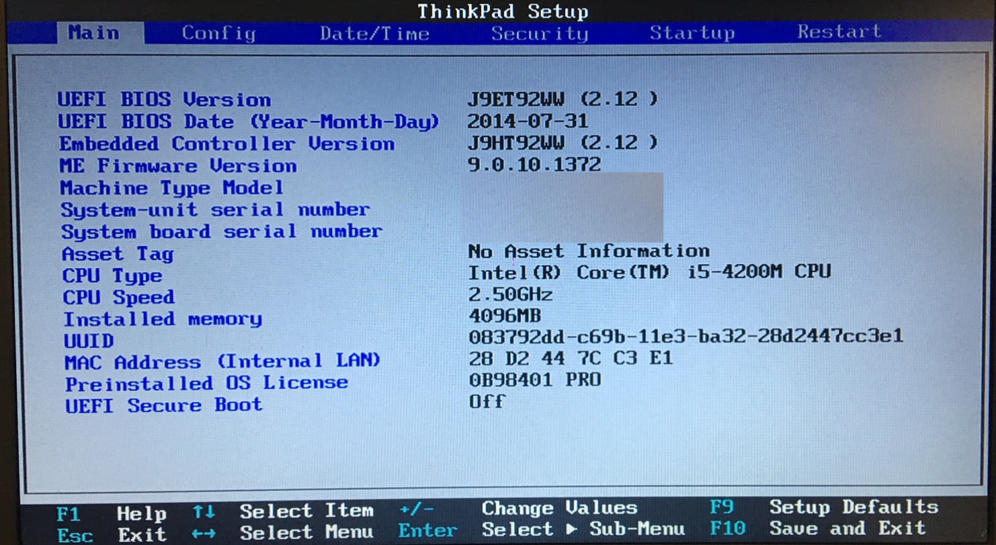Open the Security tab
Viewport: 996px width, 545px height.
539,34
